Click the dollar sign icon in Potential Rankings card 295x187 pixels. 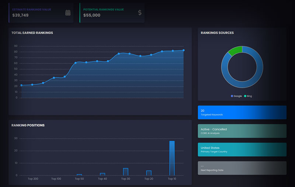click(x=140, y=13)
